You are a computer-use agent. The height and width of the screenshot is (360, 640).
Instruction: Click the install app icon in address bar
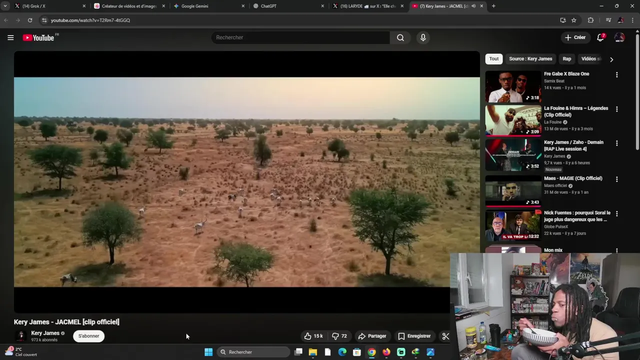click(x=563, y=20)
